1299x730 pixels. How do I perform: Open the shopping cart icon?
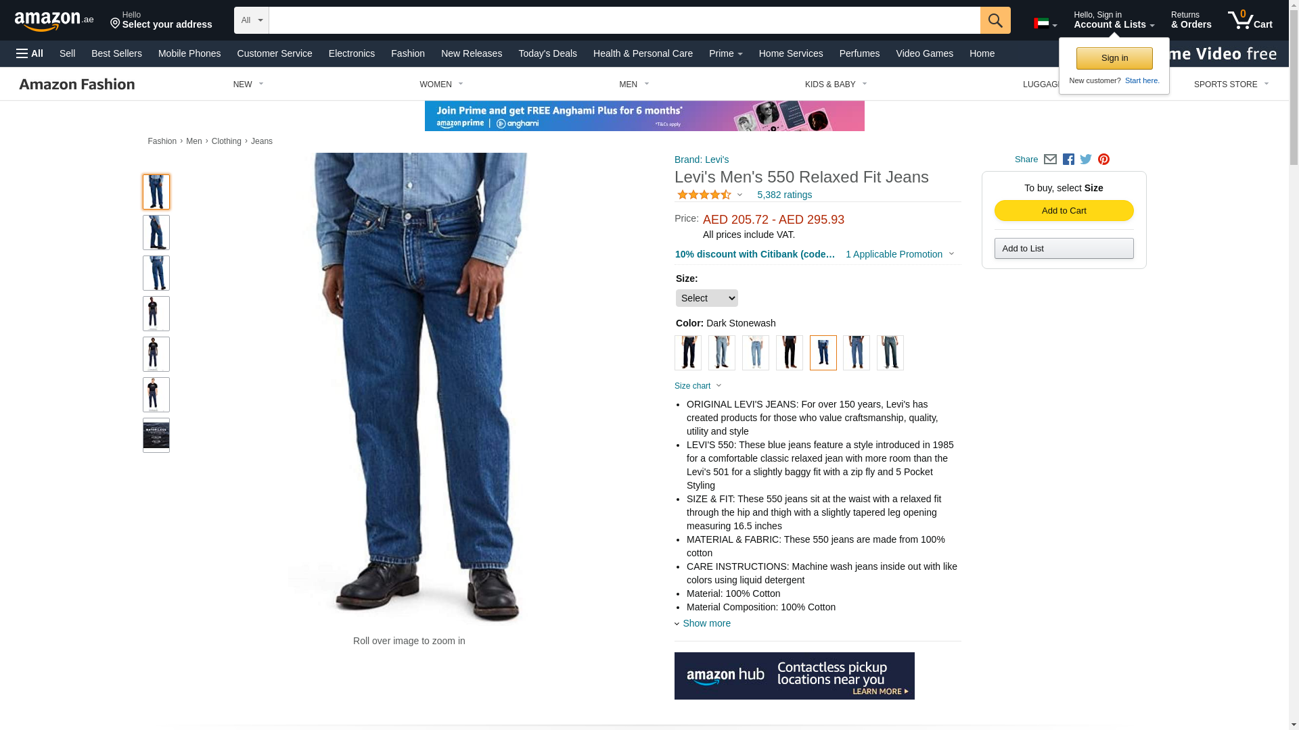point(1250,20)
